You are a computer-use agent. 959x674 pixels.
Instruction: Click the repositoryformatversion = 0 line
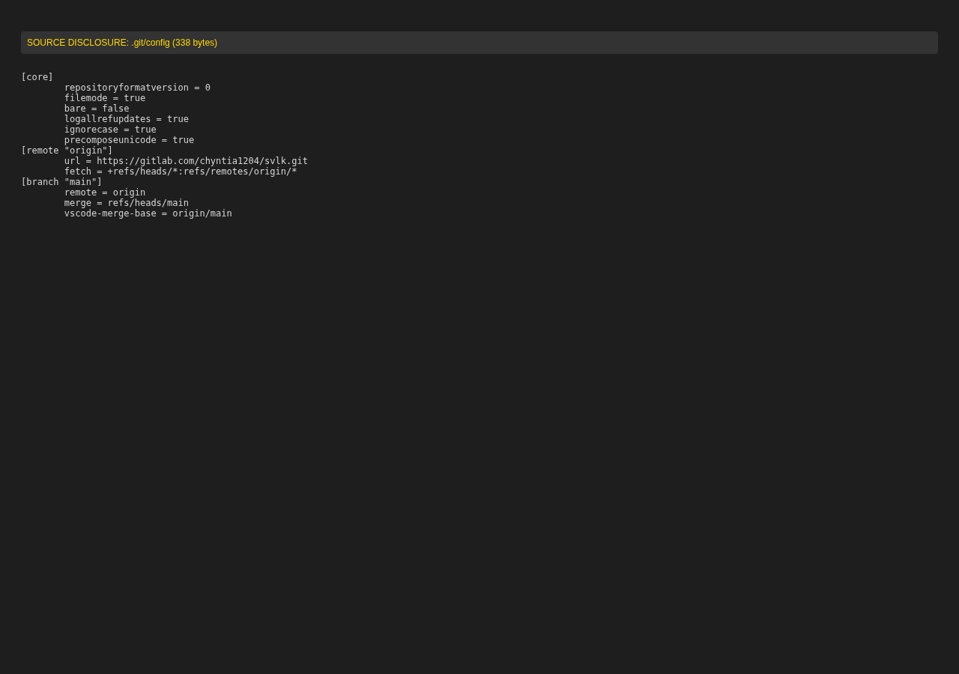(137, 88)
